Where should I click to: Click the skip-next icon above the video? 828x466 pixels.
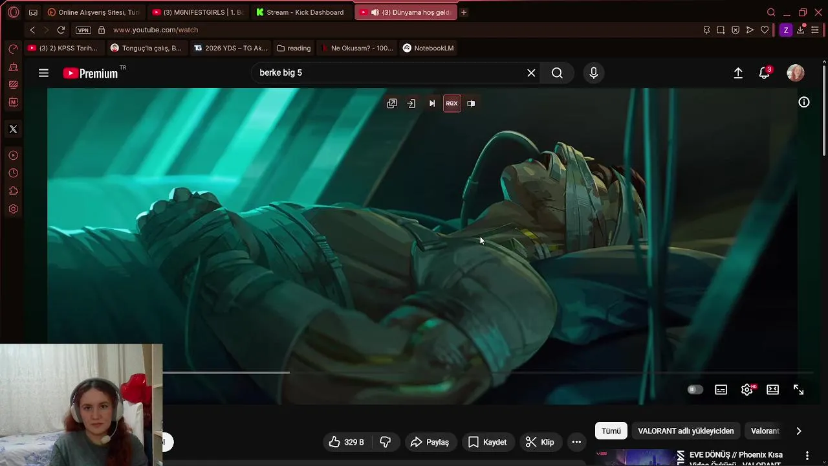[432, 104]
